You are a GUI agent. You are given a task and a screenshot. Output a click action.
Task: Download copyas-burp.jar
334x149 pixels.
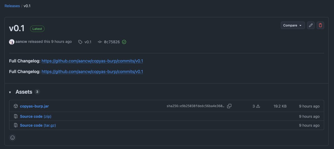[x=34, y=106]
